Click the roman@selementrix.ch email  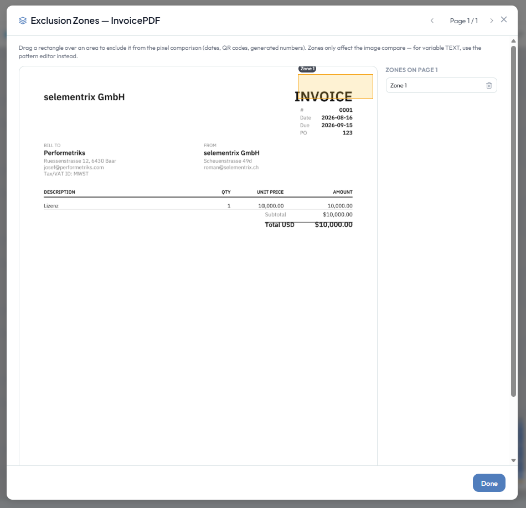tap(231, 167)
